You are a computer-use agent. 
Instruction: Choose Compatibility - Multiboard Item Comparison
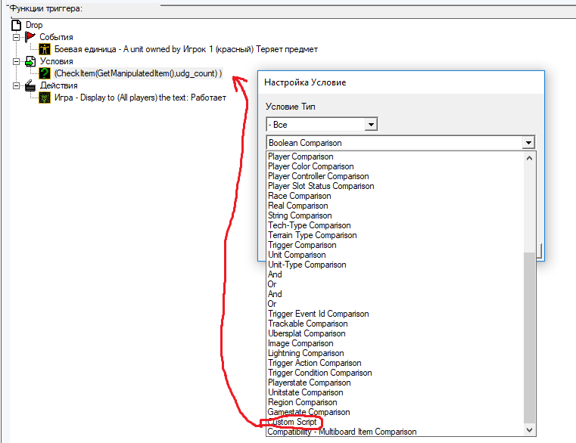[342, 432]
